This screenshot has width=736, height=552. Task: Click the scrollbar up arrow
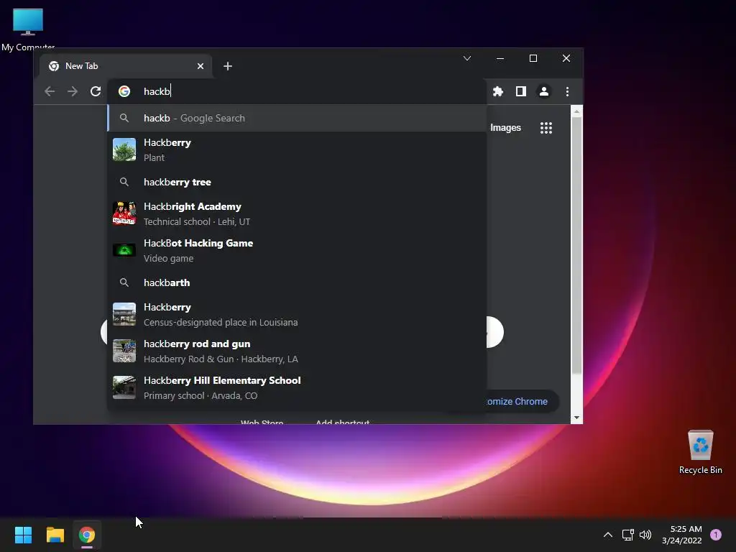click(x=576, y=111)
